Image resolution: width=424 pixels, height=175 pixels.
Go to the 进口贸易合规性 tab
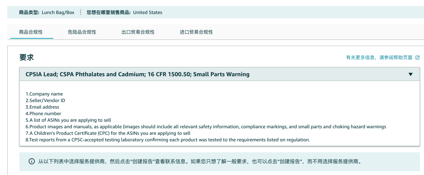196,32
